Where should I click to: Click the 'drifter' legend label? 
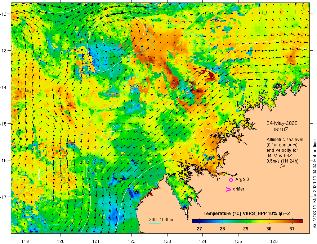point(238,189)
